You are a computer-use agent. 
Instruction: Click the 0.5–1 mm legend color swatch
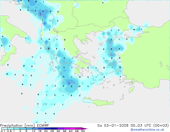(11, 128)
